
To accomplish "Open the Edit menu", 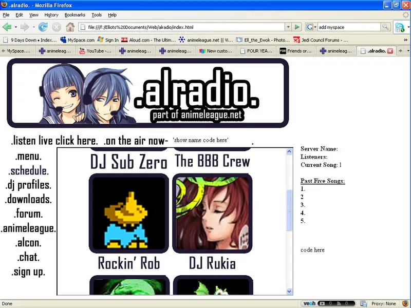I will coord(19,15).
